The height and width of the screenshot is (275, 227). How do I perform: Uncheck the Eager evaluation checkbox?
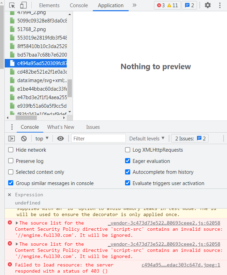point(127,161)
